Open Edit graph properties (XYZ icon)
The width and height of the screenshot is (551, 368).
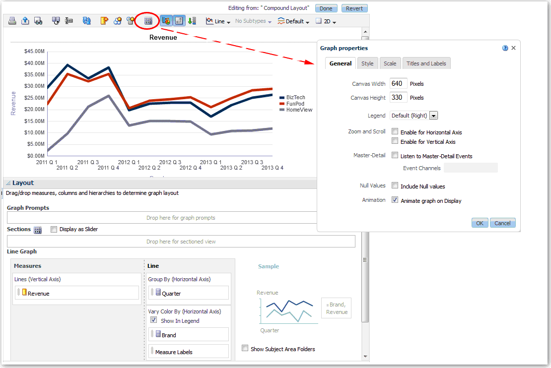click(148, 21)
